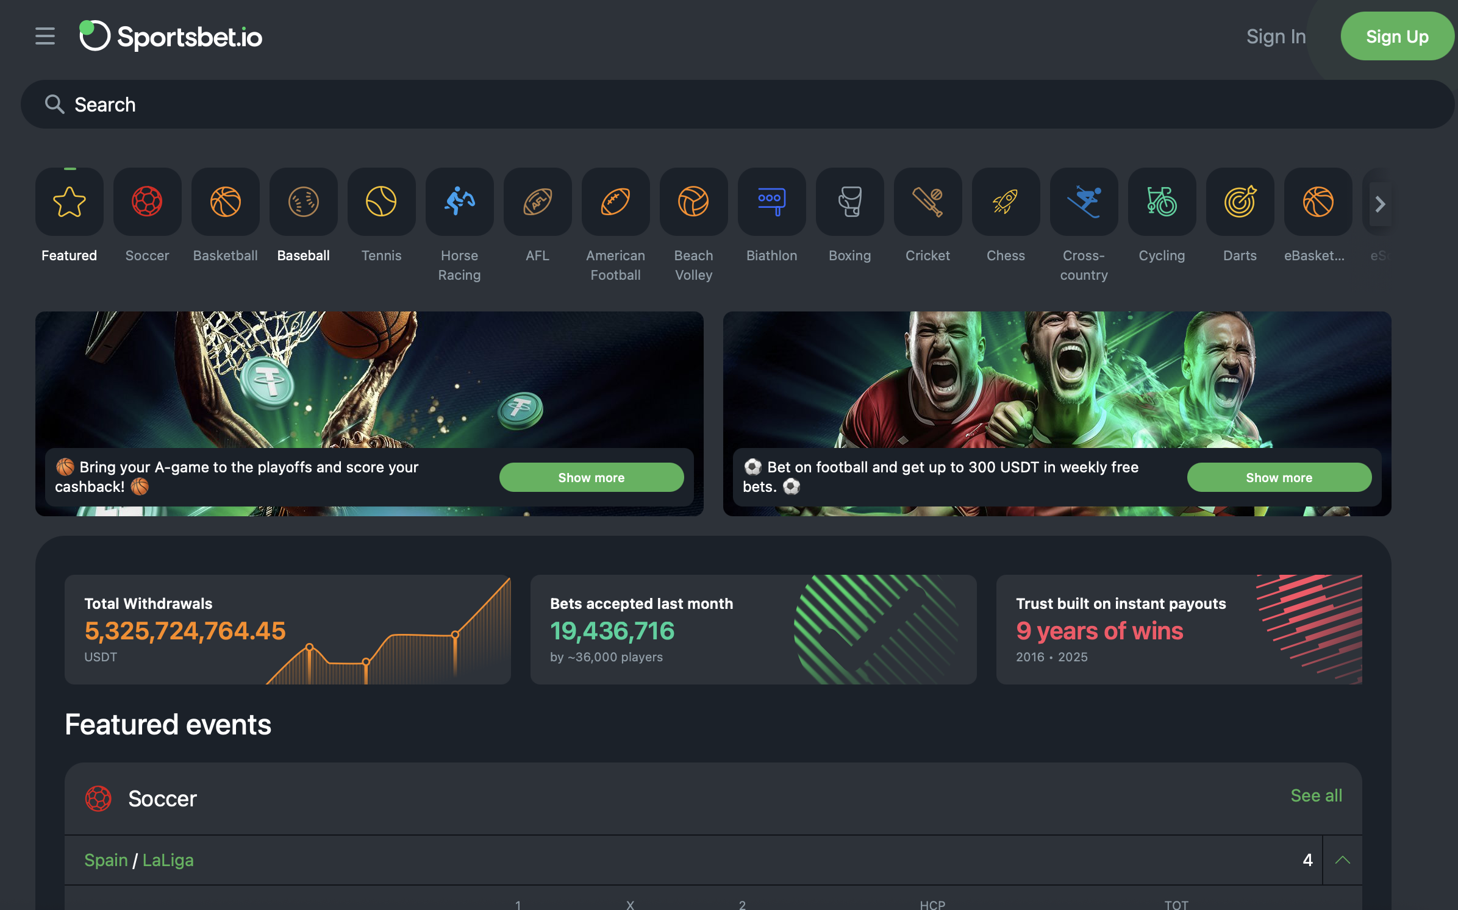This screenshot has height=910, width=1458.
Task: Select the Tennis ball icon
Action: pos(382,202)
